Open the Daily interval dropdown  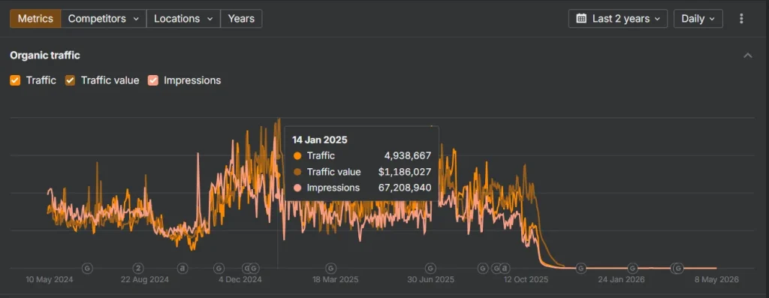point(698,19)
